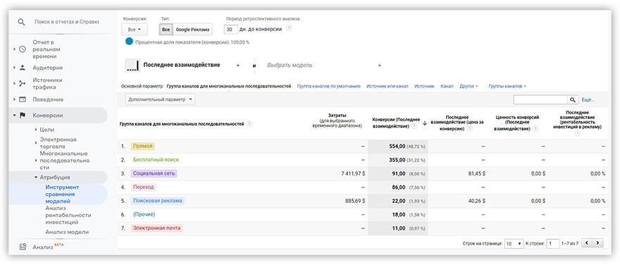Select the Все type toggle
The width and height of the screenshot is (620, 265).
[x=166, y=30]
